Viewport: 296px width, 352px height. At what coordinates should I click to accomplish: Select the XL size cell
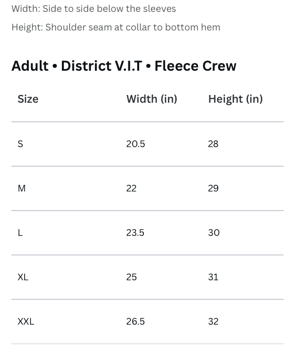click(23, 277)
